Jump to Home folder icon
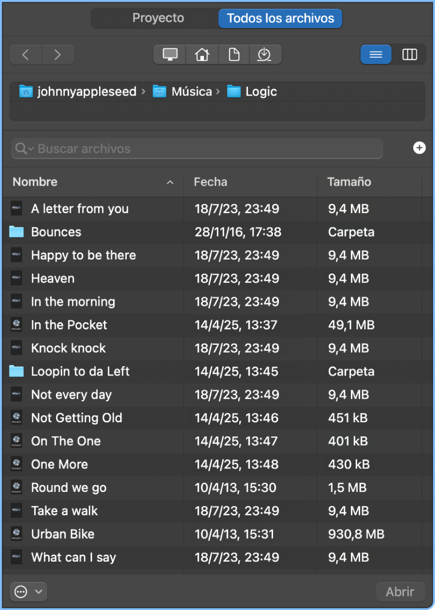 [x=202, y=55]
